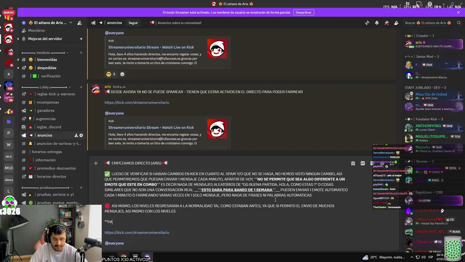Click Seguir button for anuncios channel

click(x=133, y=23)
